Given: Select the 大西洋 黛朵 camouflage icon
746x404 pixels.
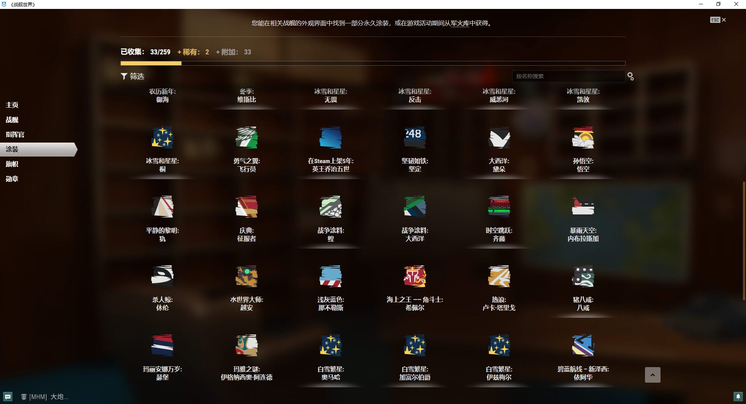Looking at the screenshot, I should tap(499, 138).
